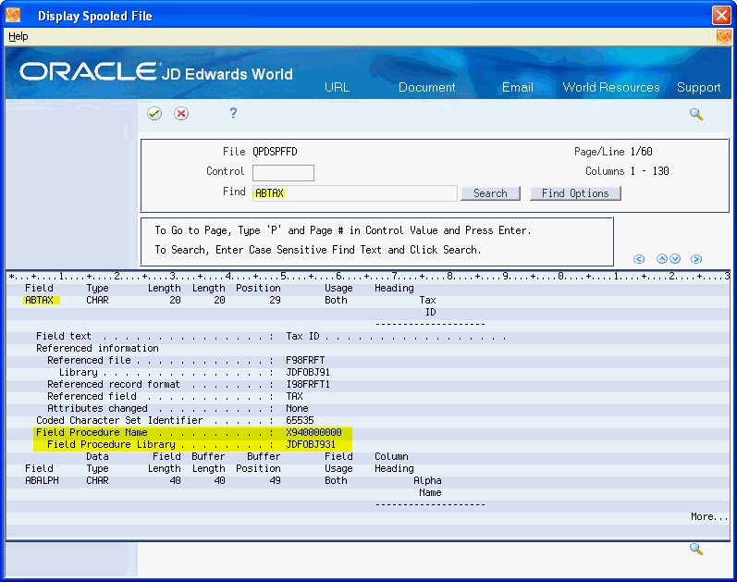The width and height of the screenshot is (737, 582).
Task: Click the red X cancel icon
Action: click(x=181, y=114)
